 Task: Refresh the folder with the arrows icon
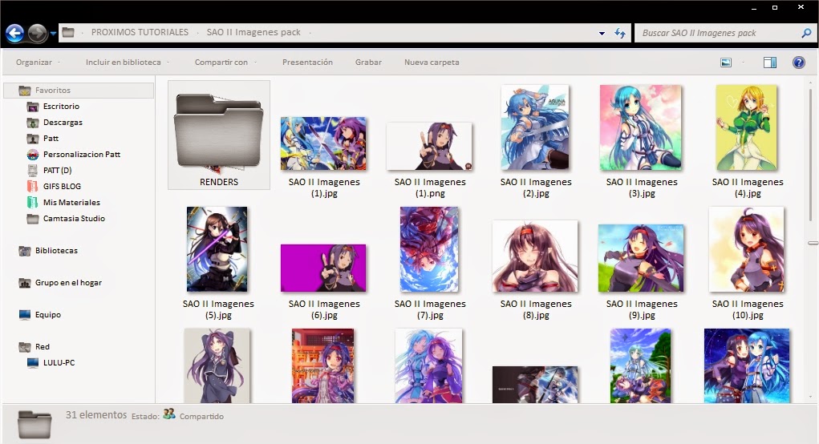(620, 34)
